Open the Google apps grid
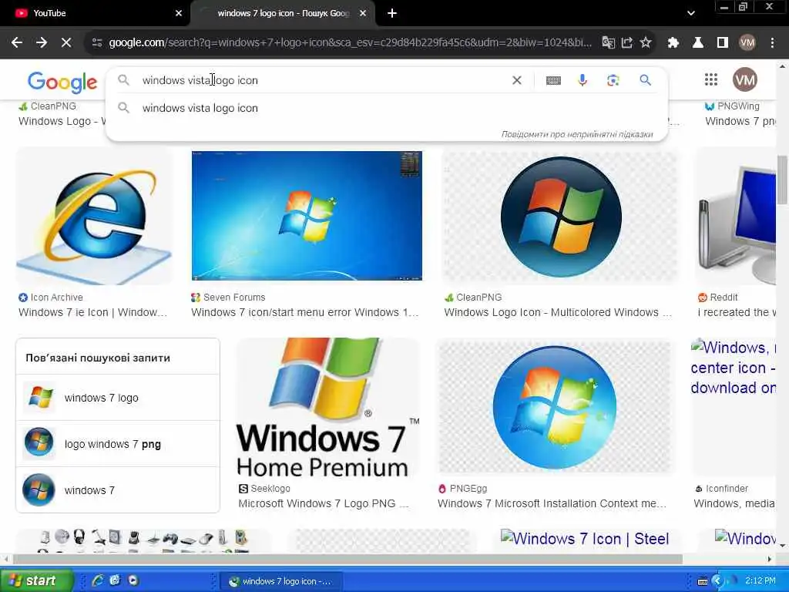 tap(711, 79)
